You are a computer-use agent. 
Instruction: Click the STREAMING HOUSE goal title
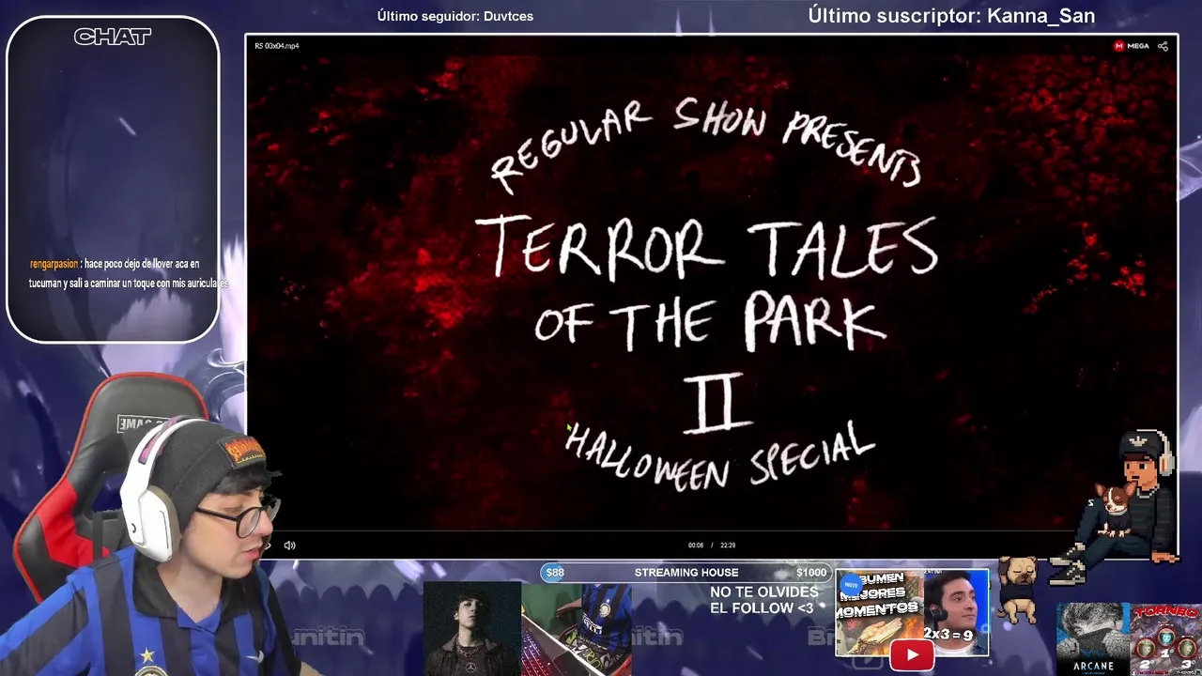tap(686, 573)
